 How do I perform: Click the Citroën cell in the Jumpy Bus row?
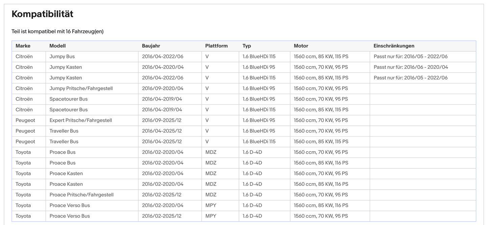[x=24, y=57]
